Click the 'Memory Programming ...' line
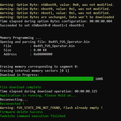 (20, 38)
